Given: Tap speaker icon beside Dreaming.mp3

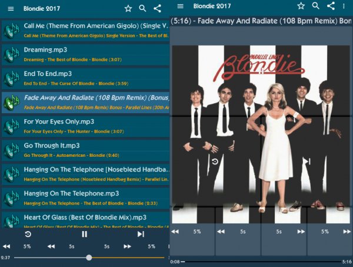Looking at the screenshot, I should point(11,55).
